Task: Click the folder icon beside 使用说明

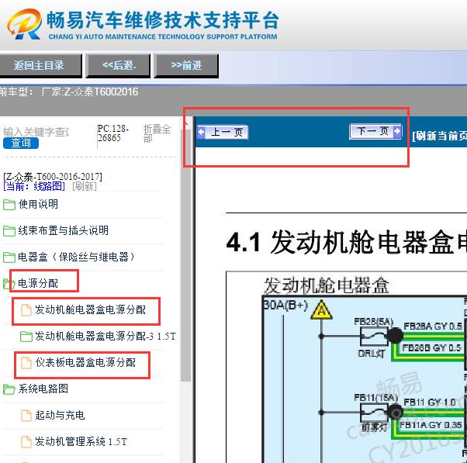Action: click(9, 205)
